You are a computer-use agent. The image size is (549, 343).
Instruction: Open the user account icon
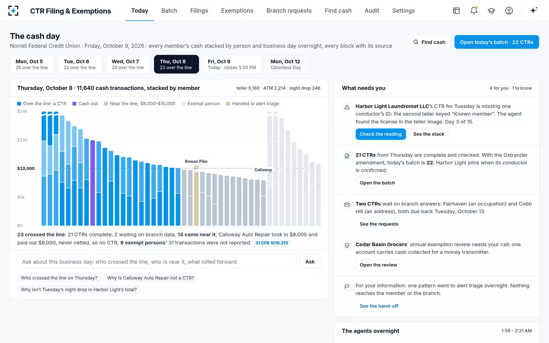(509, 11)
